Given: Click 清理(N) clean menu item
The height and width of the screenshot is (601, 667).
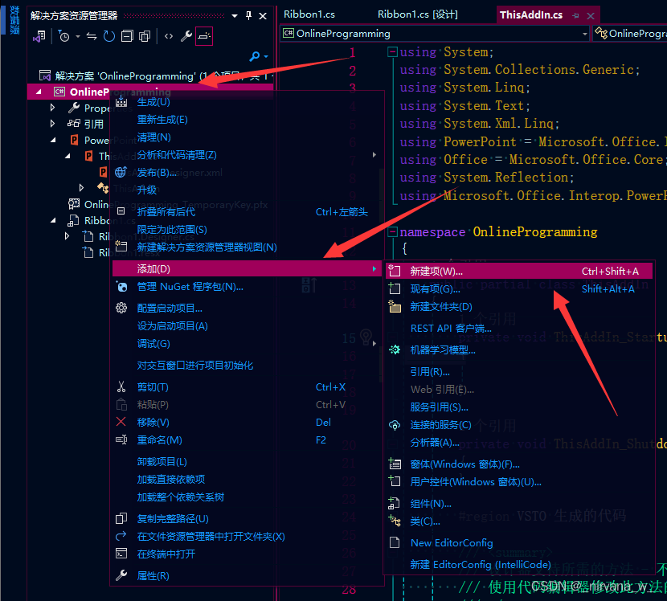Looking at the screenshot, I should point(153,137).
